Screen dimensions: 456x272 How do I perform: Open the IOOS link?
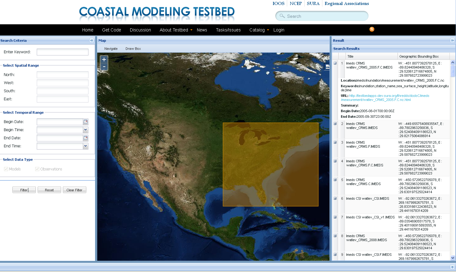point(278,3)
